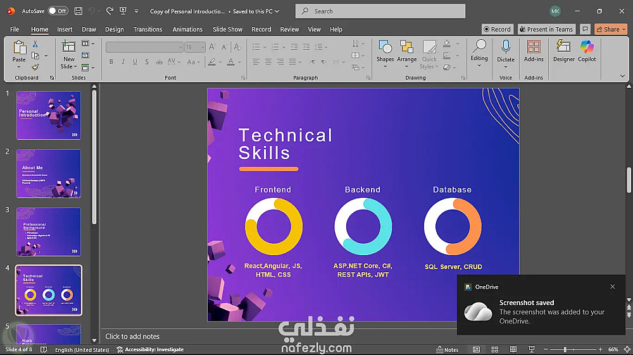Open the font name combo box
This screenshot has width=633, height=355.
(144, 47)
